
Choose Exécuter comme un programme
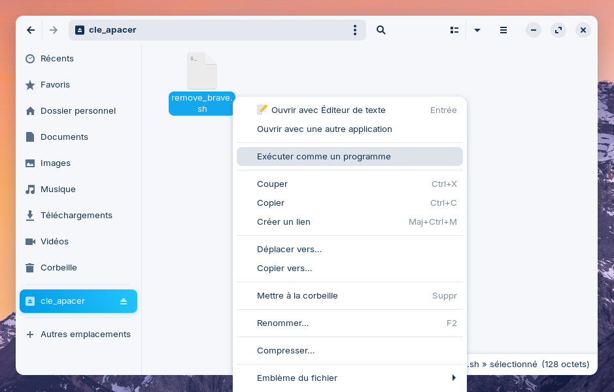click(x=350, y=157)
